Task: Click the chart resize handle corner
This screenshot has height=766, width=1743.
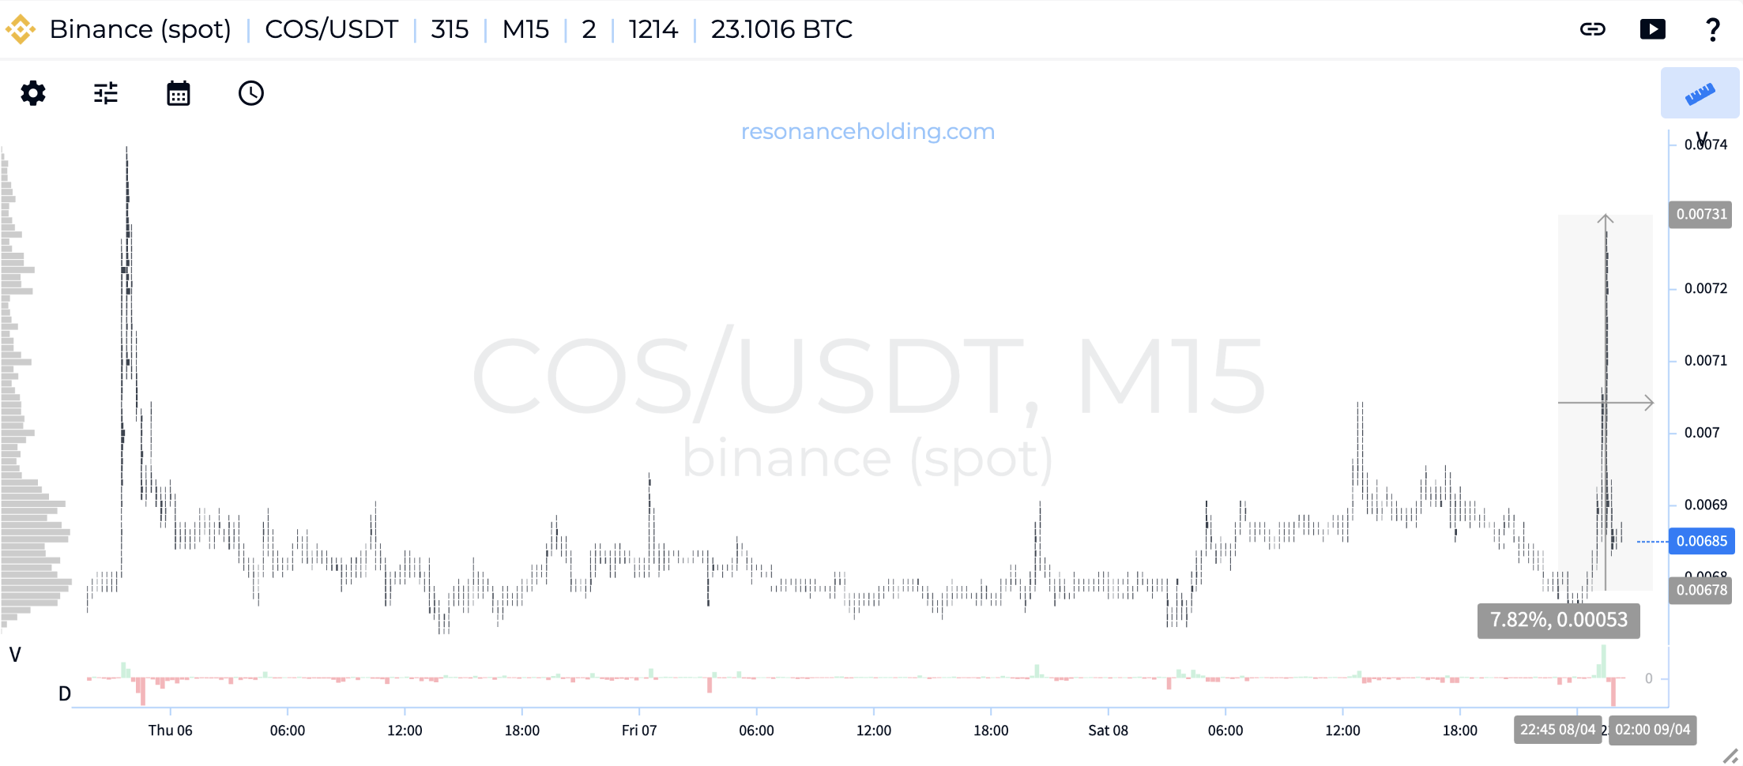Action: pyautogui.click(x=1730, y=756)
